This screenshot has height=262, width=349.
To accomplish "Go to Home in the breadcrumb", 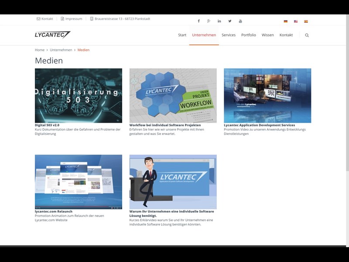I will point(40,50).
